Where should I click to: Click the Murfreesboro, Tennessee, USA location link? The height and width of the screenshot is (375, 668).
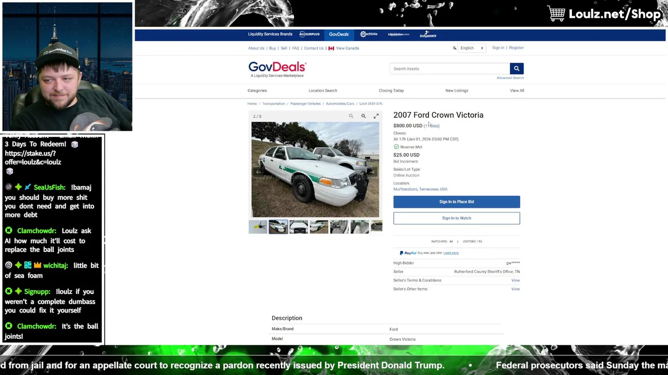[x=420, y=190]
